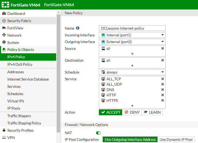
Task: Click the Name info icon
Action: [x=78, y=28]
